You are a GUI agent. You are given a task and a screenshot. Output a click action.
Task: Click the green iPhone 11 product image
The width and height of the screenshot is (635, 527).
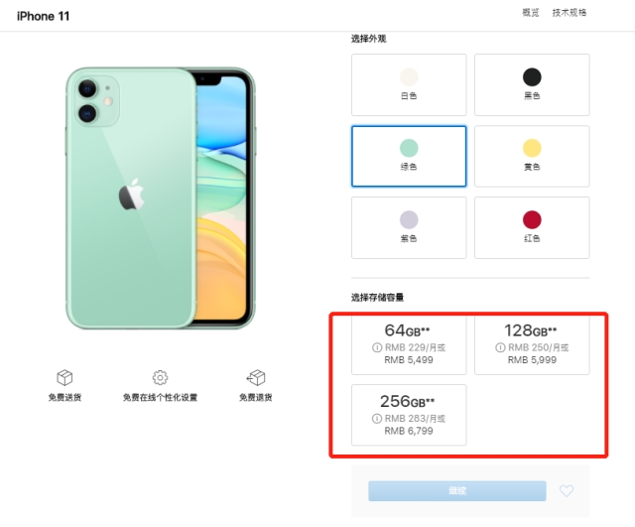click(x=161, y=198)
